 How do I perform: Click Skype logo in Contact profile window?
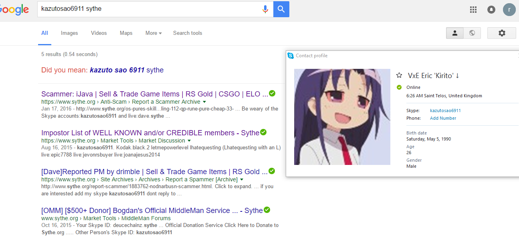click(x=291, y=56)
